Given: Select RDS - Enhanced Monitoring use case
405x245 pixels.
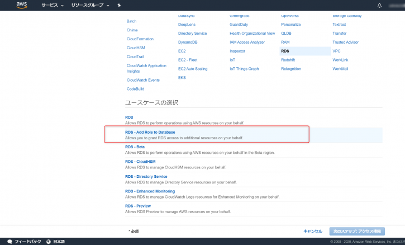Looking at the screenshot, I should [x=150, y=191].
